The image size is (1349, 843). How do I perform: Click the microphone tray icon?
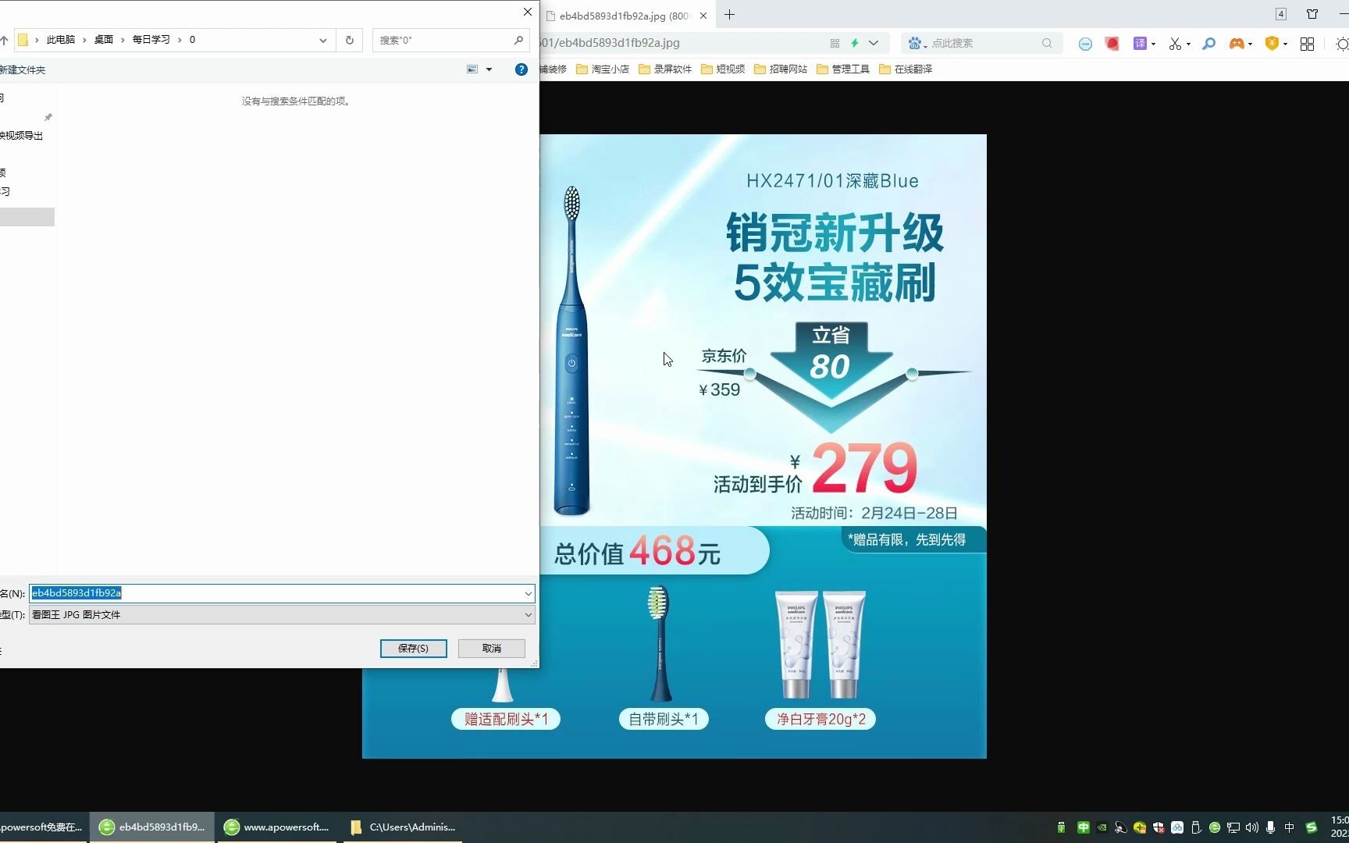click(1270, 827)
